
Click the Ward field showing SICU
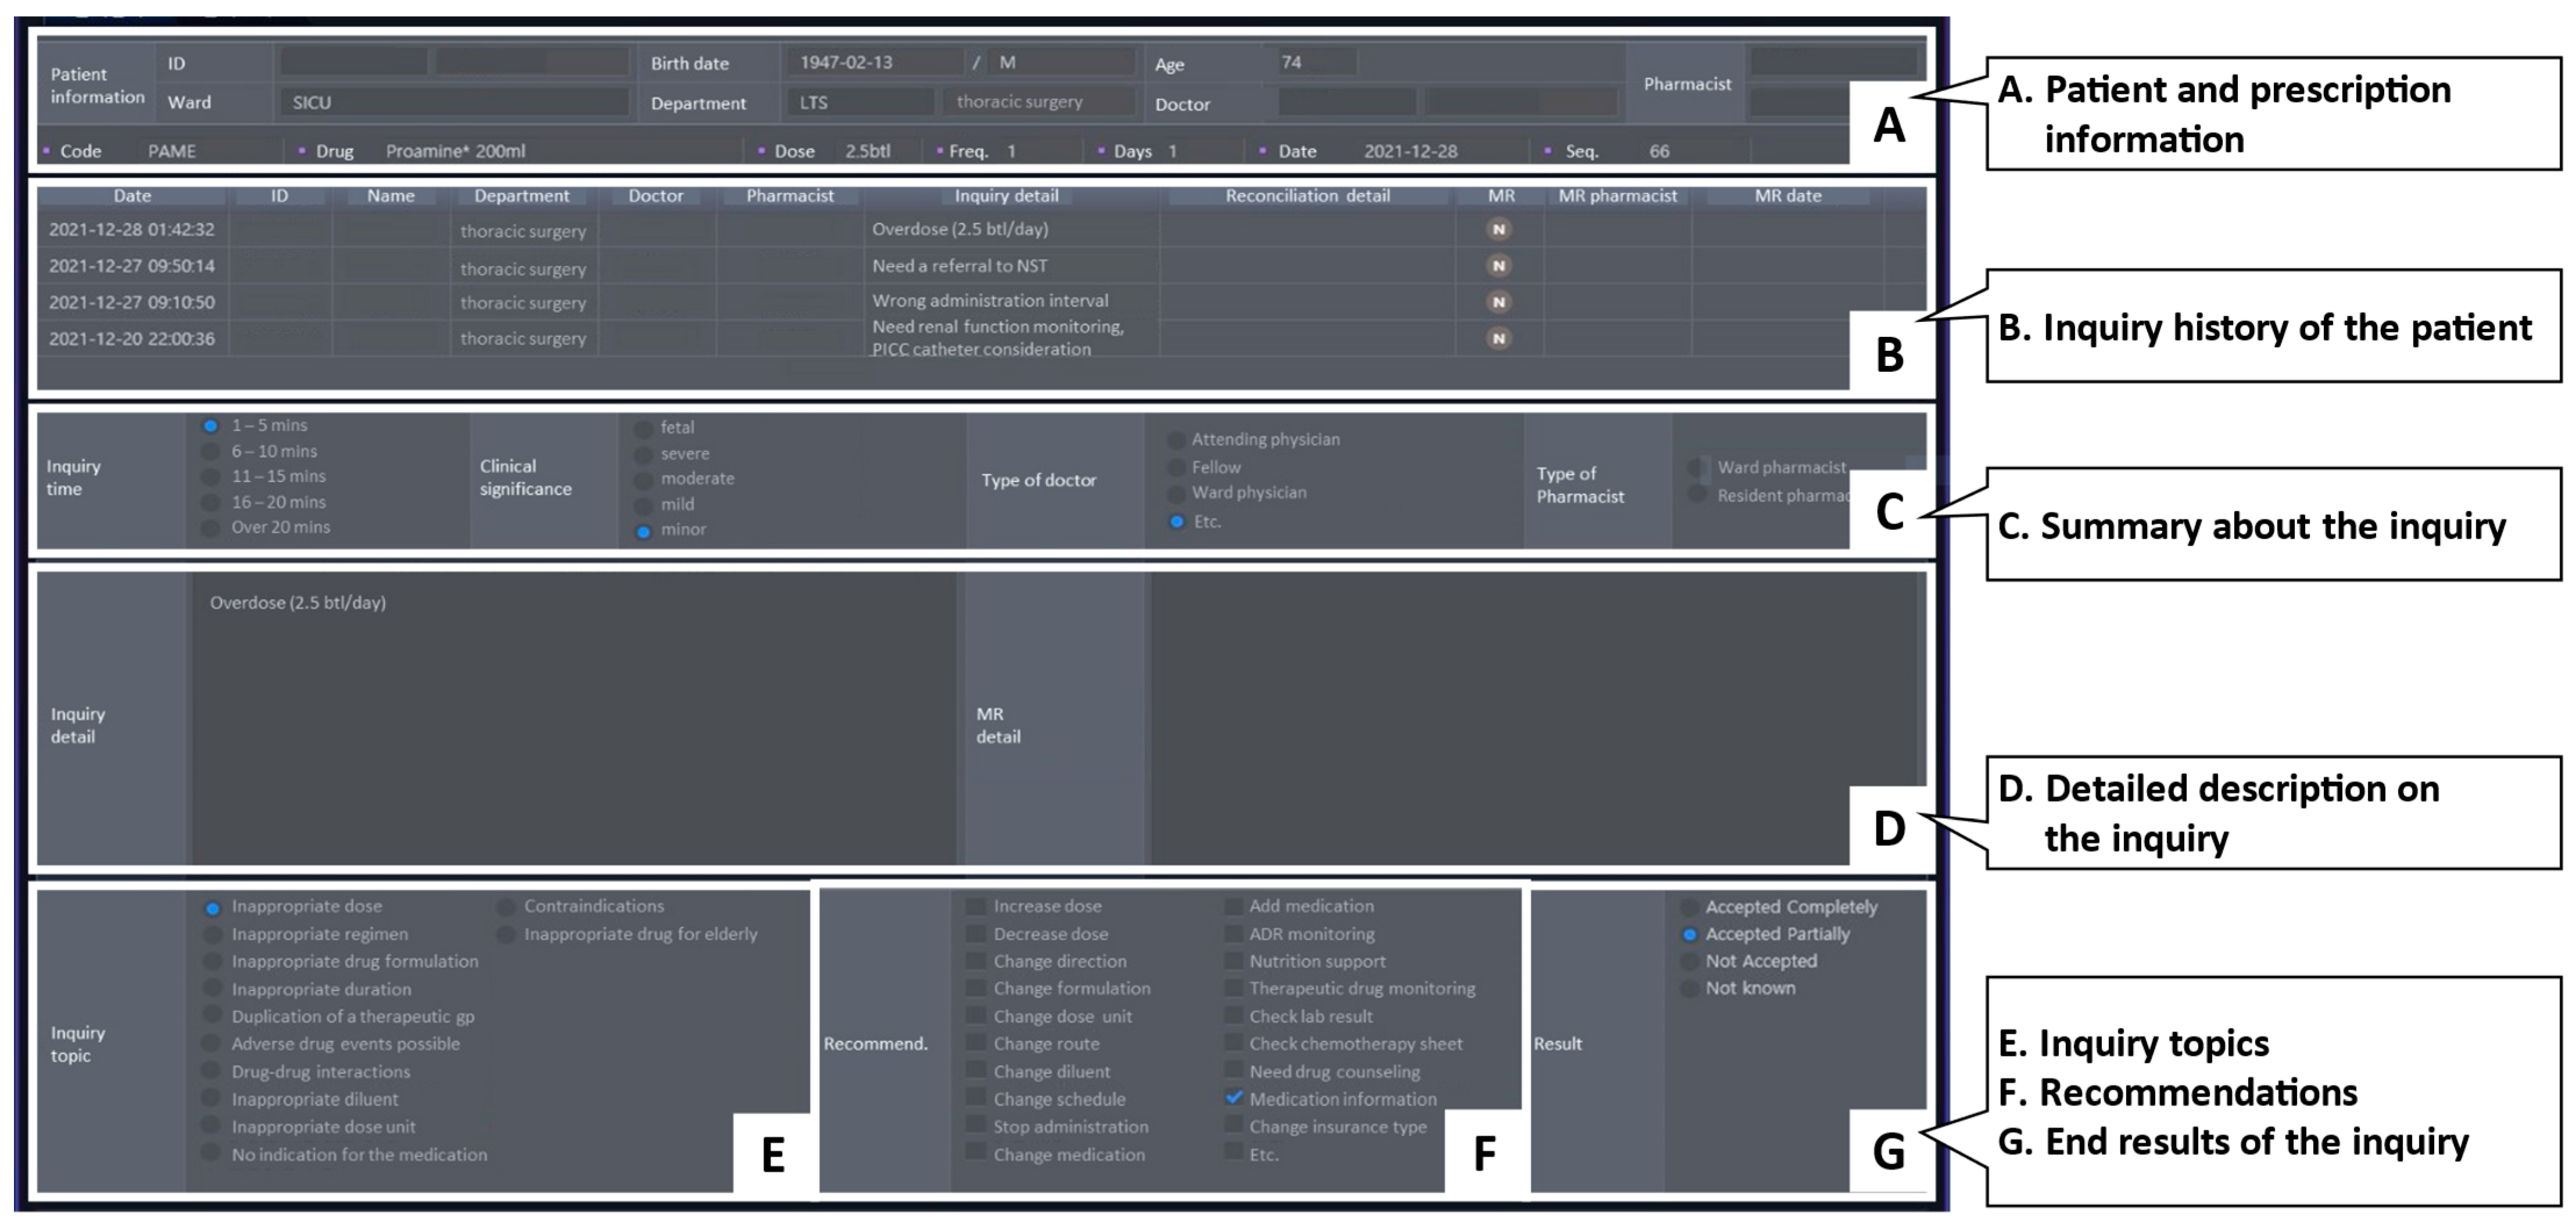tap(455, 102)
